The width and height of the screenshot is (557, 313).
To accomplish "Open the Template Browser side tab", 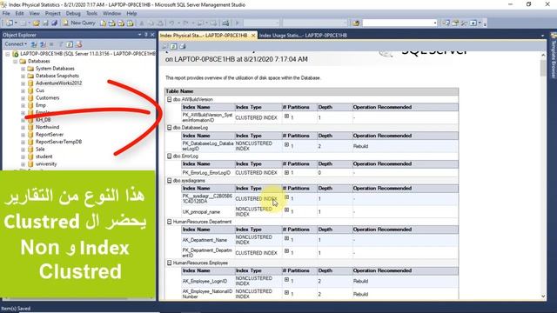I will point(554,55).
